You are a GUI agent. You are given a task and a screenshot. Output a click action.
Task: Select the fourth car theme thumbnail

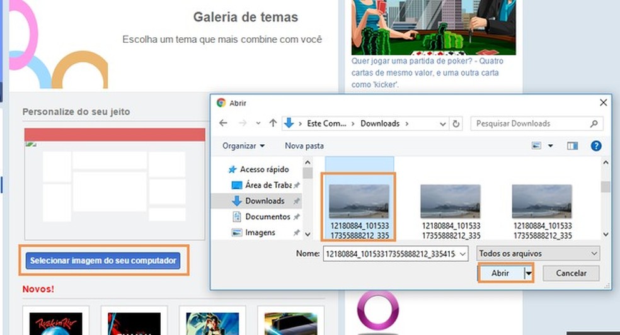290,324
